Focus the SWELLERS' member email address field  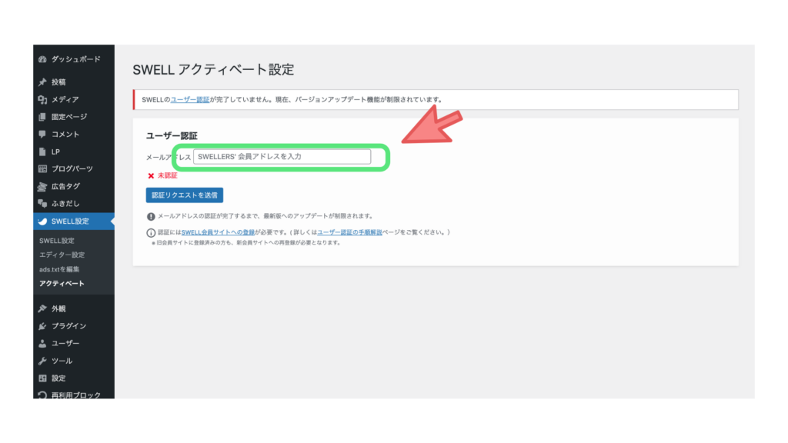pos(282,157)
